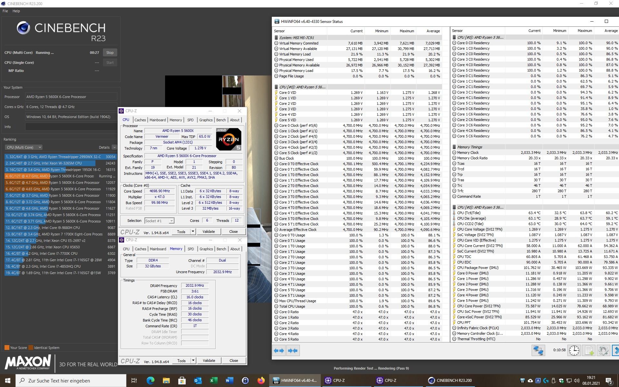The height and width of the screenshot is (387, 619).
Task: Click 'Memory Clock' row in HWiNFO
Action: [x=535, y=153]
